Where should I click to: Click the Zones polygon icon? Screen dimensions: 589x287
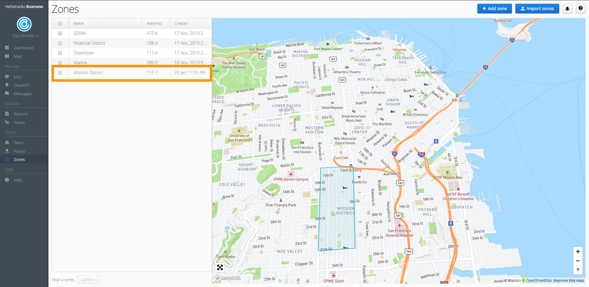[7, 159]
